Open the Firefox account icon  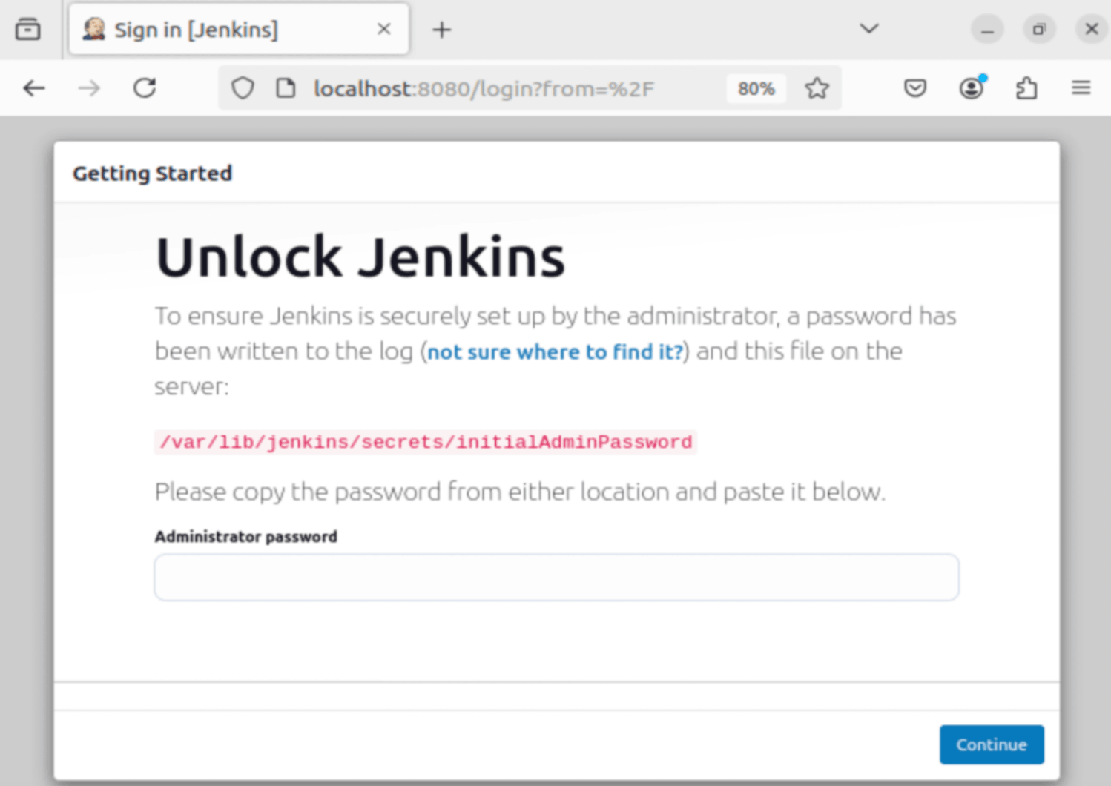971,87
